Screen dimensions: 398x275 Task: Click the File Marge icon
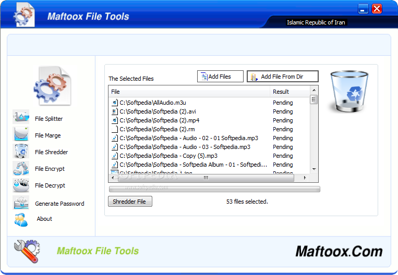point(21,134)
